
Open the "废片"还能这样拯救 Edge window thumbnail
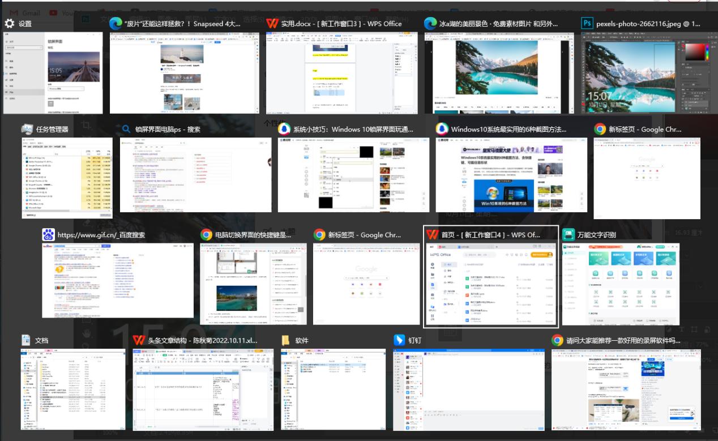tap(185, 73)
